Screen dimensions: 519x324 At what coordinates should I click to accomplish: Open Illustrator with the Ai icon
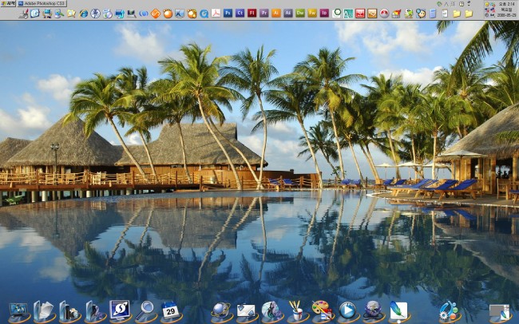[276, 14]
